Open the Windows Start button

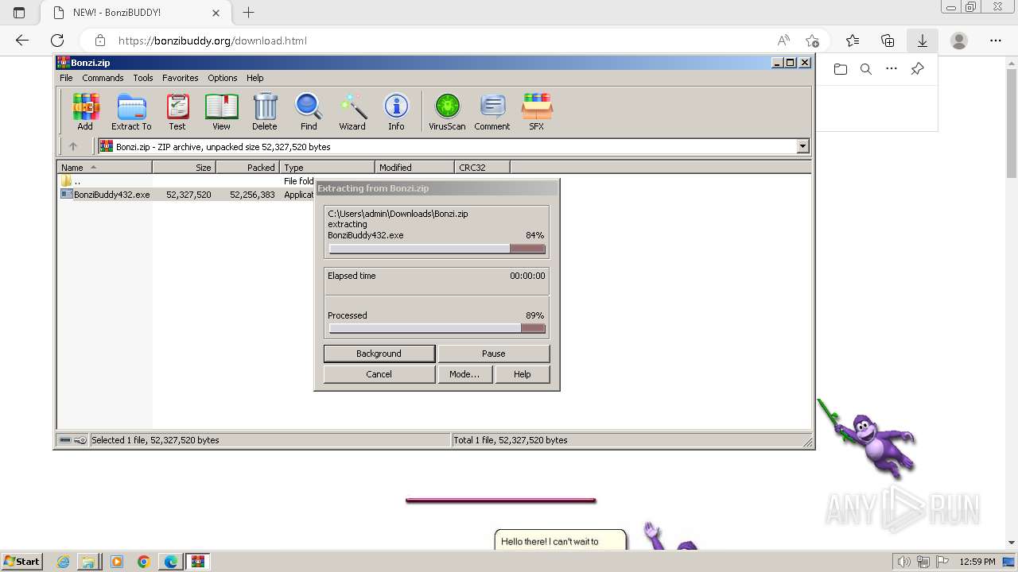tap(22, 561)
